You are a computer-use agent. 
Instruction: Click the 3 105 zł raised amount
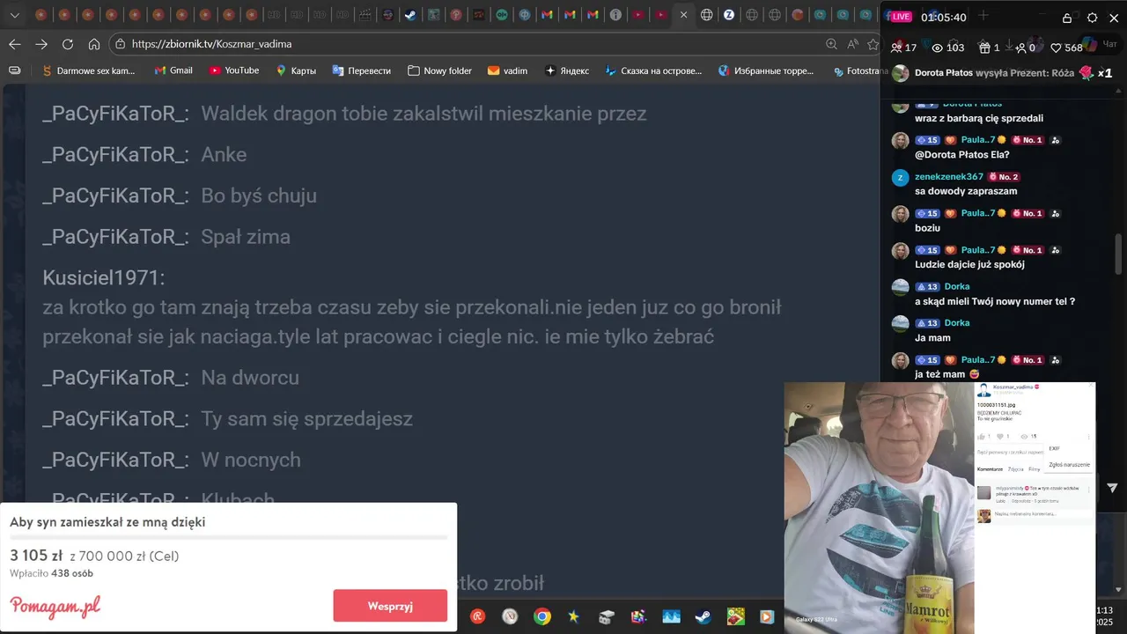[x=36, y=556]
